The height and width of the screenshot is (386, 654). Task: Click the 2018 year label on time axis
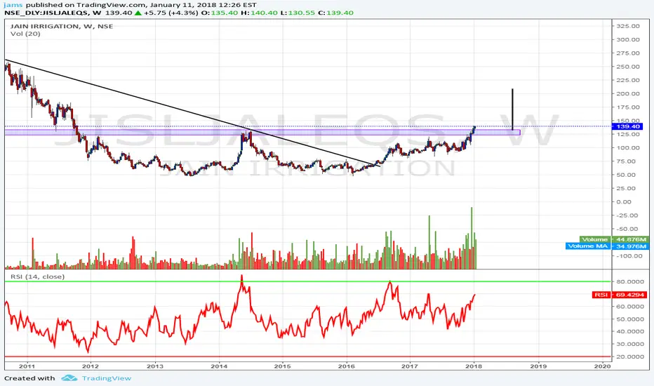(x=474, y=366)
